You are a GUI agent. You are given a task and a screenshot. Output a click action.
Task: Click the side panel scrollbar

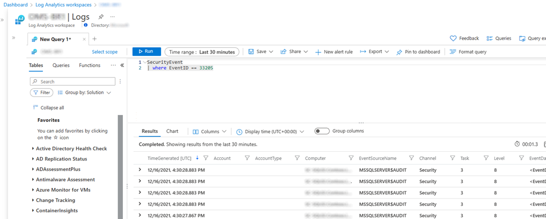pos(121,166)
